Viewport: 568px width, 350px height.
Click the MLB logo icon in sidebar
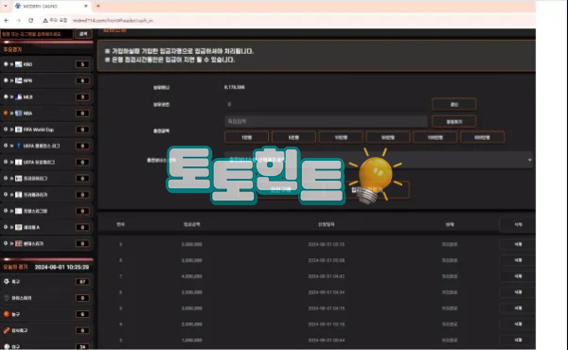19,97
